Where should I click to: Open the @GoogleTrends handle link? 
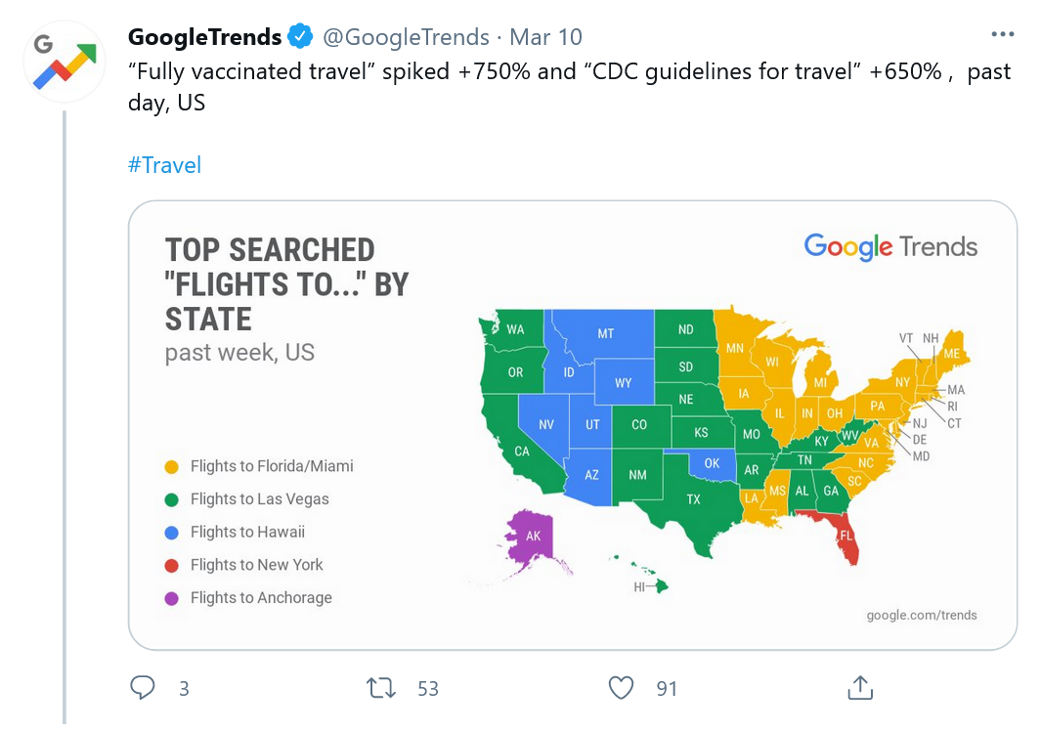(x=406, y=37)
